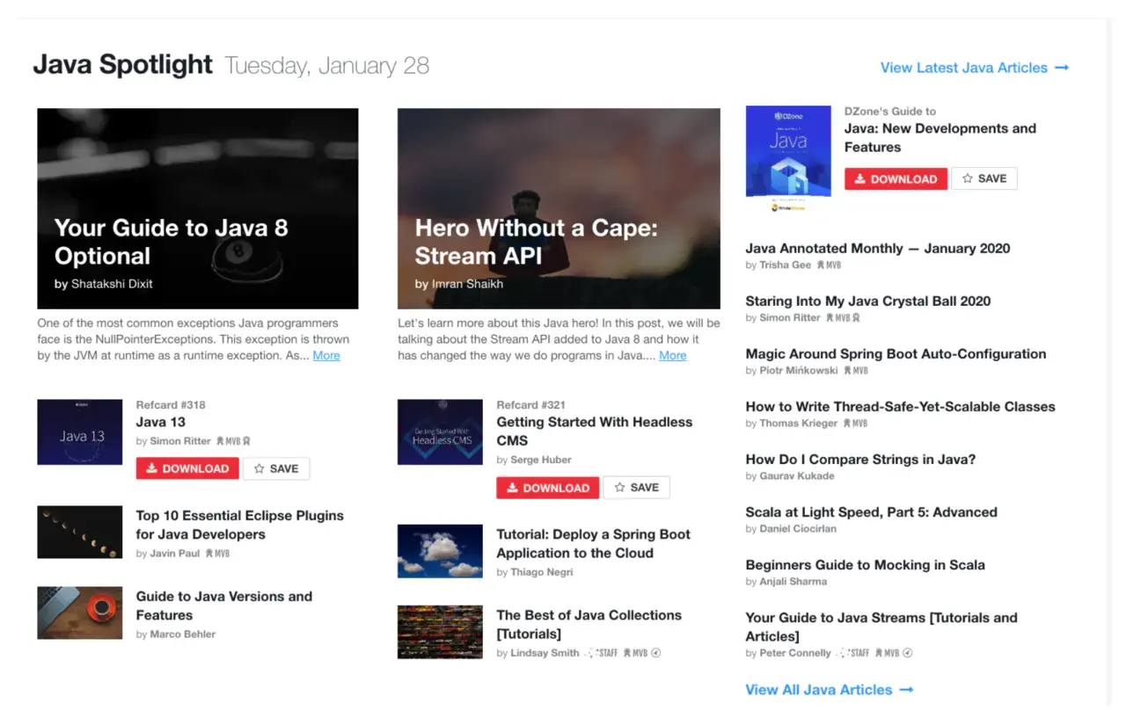Download the Java 13 refcard
Screen dimensions: 1126x718
coord(187,468)
